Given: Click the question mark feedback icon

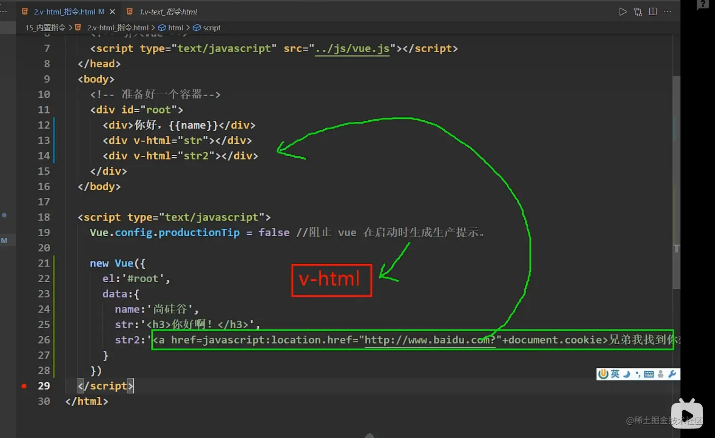Looking at the screenshot, I should click(702, 4).
